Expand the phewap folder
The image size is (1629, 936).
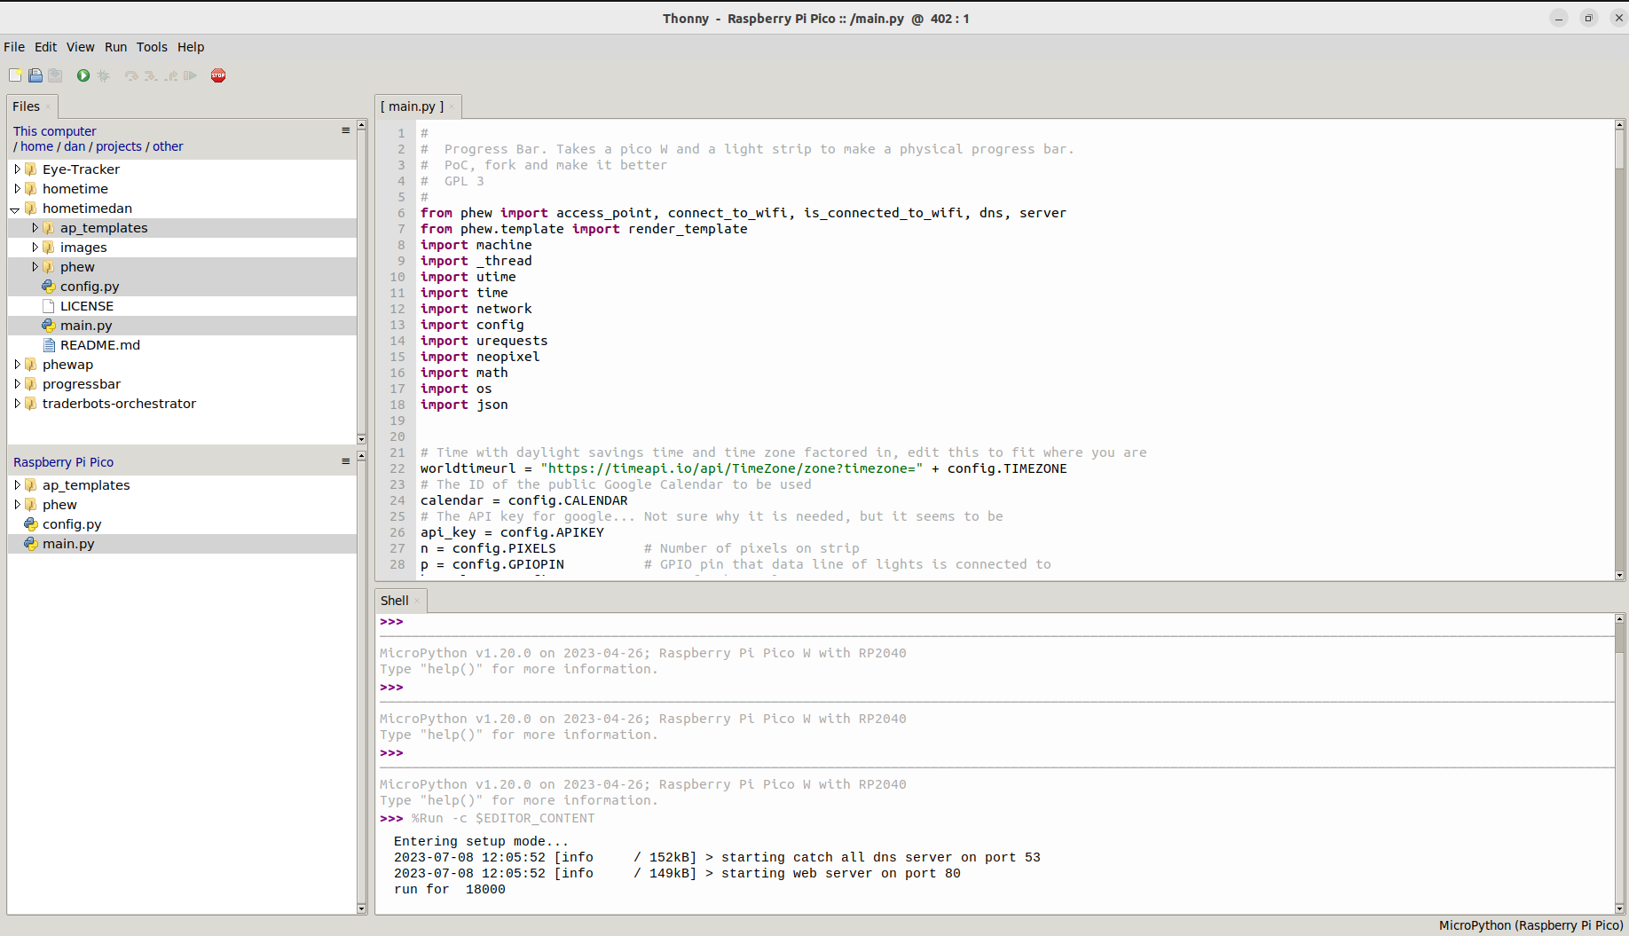[17, 364]
